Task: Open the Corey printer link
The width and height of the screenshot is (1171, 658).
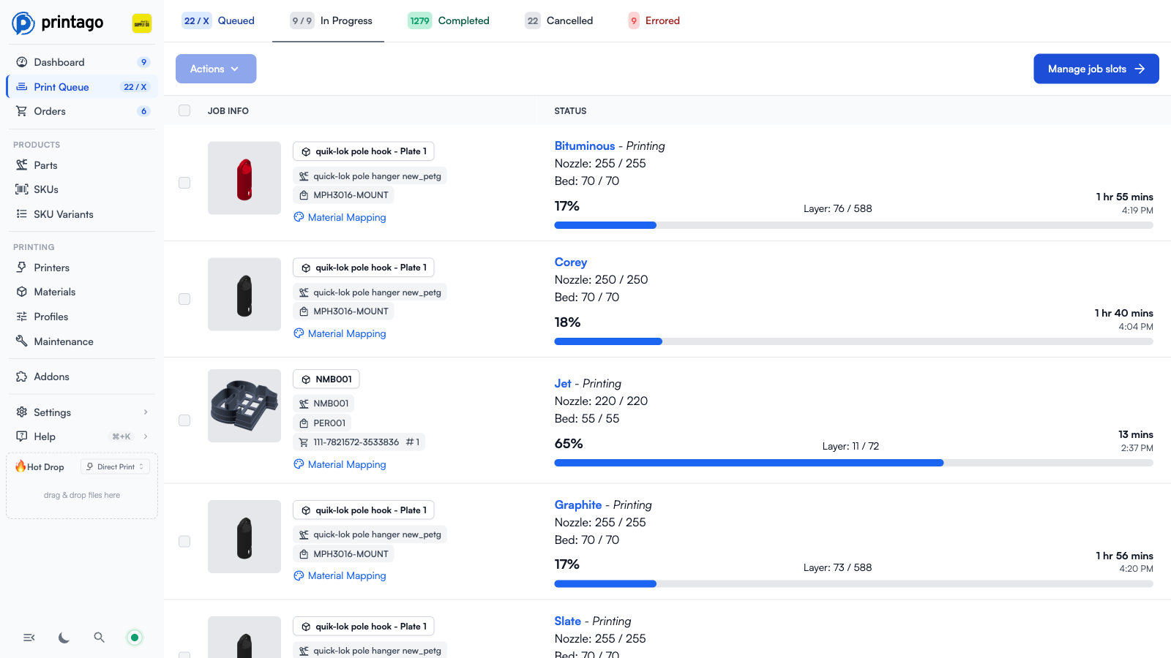Action: (571, 262)
